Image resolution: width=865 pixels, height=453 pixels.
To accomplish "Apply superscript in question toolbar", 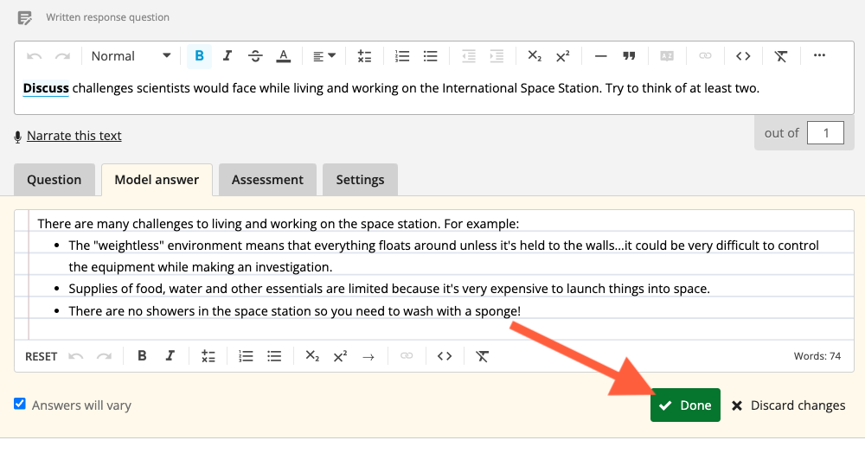I will coord(563,56).
